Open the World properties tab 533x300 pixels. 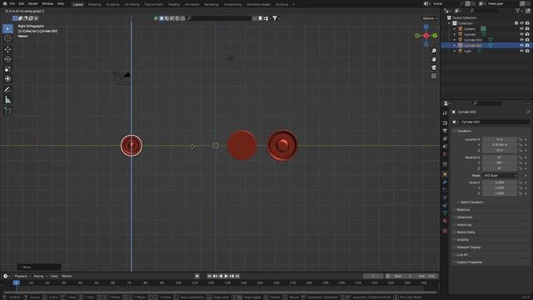point(445,154)
